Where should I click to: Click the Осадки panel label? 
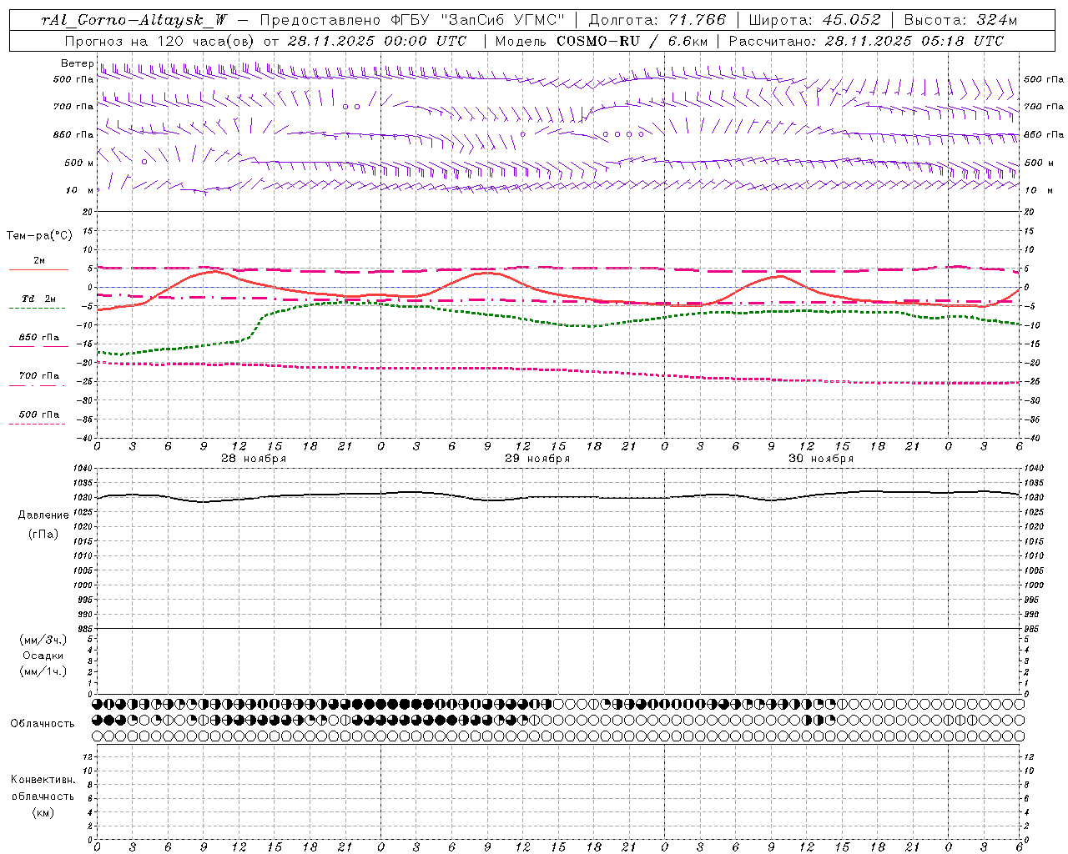43,656
